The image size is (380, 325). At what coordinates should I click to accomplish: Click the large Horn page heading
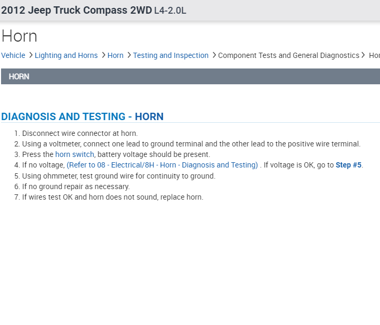click(20, 36)
